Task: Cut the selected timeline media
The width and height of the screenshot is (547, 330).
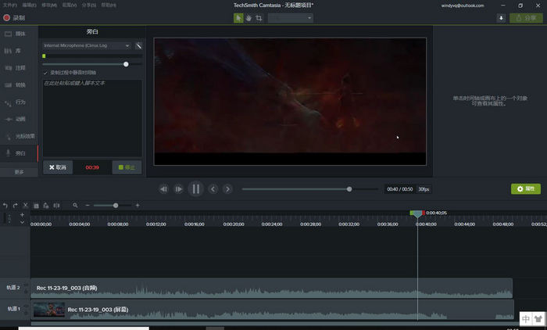Action: 25,206
